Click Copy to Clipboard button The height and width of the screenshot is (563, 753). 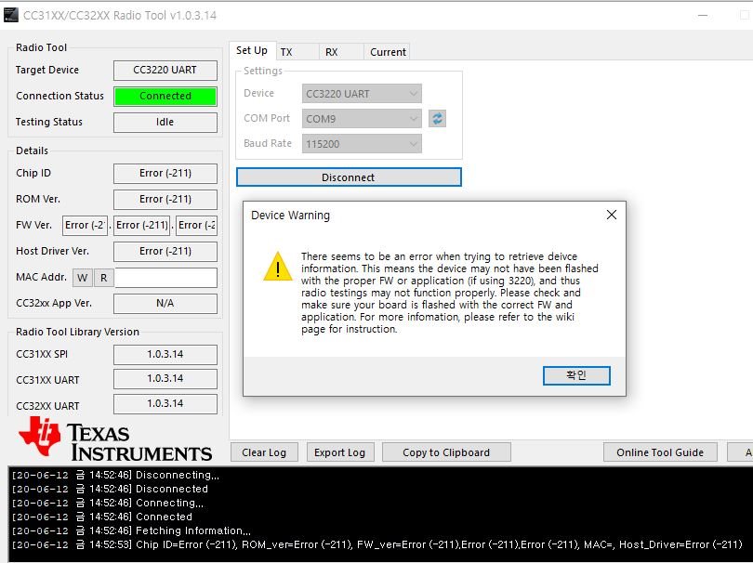(446, 452)
